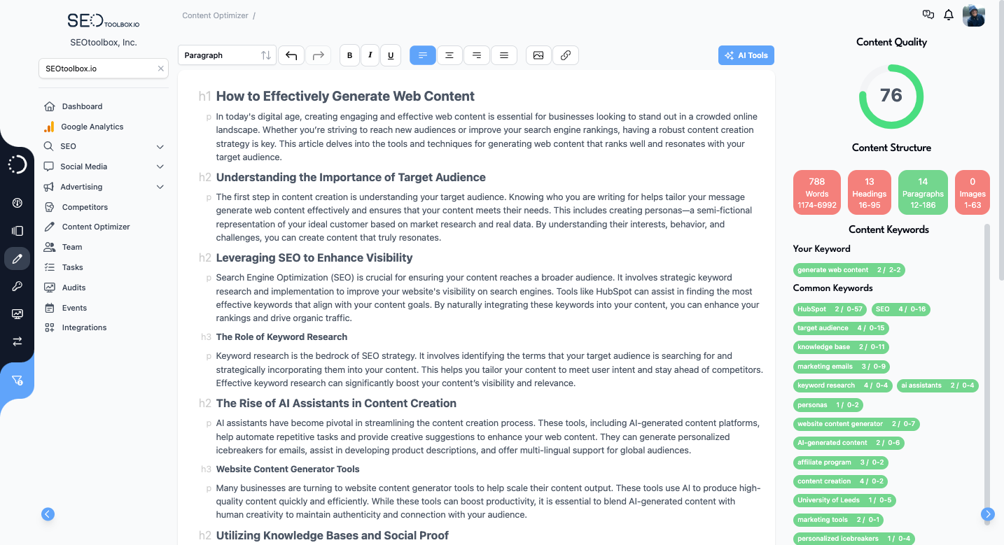
Task: Open the Paragraph style dropdown
Action: tap(226, 55)
